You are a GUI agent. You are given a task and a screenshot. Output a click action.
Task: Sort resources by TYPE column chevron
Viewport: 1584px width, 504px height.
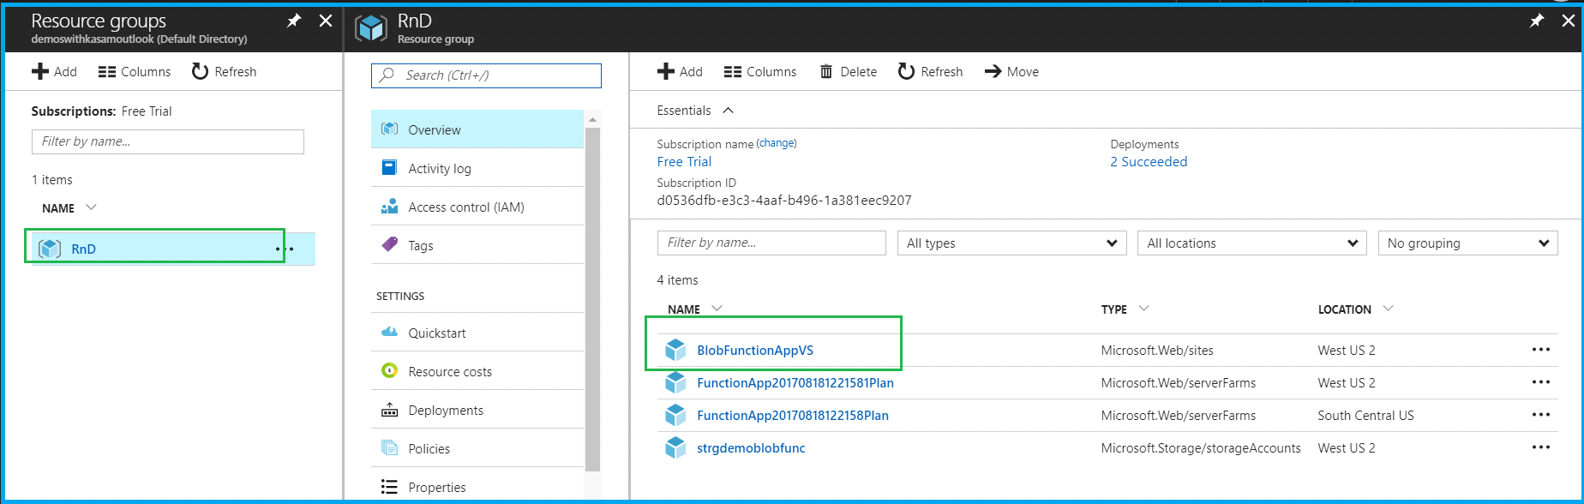(1144, 309)
